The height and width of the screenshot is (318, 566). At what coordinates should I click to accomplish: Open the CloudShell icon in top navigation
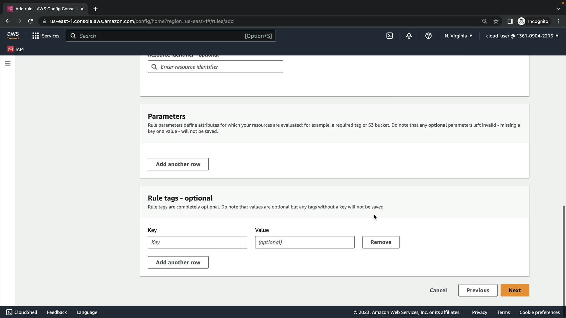(389, 36)
